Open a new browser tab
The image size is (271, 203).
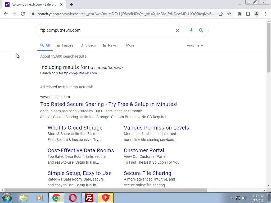click(71, 5)
